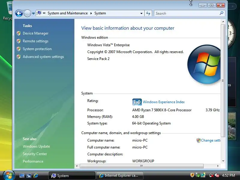Click the shield icon beside Remote settings
Image resolution: width=240 pixels, height=180 pixels.
[19, 41]
